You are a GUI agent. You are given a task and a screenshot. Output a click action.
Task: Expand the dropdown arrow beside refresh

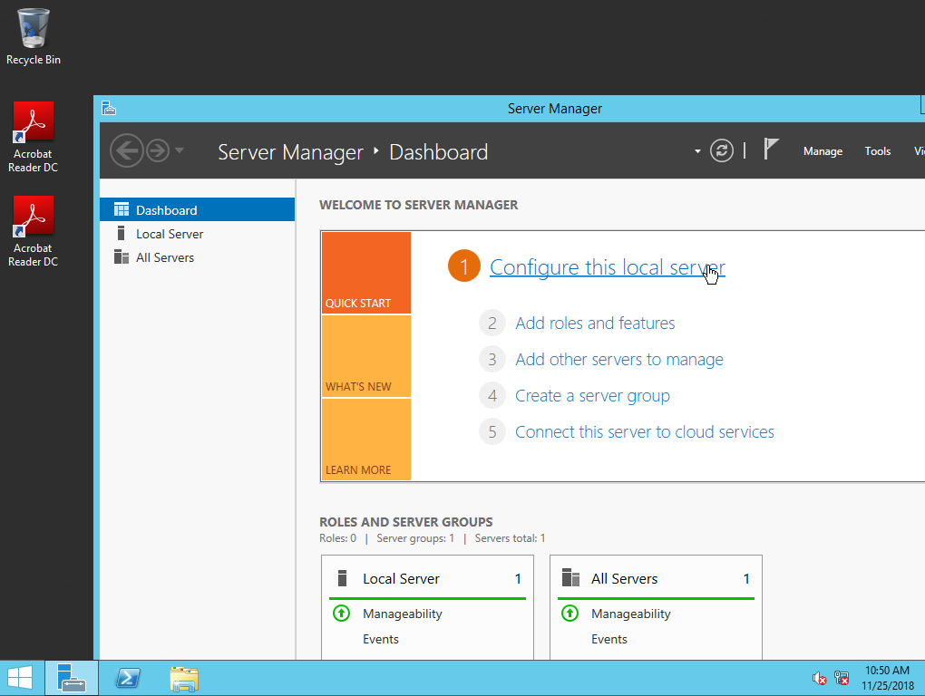[x=697, y=151]
